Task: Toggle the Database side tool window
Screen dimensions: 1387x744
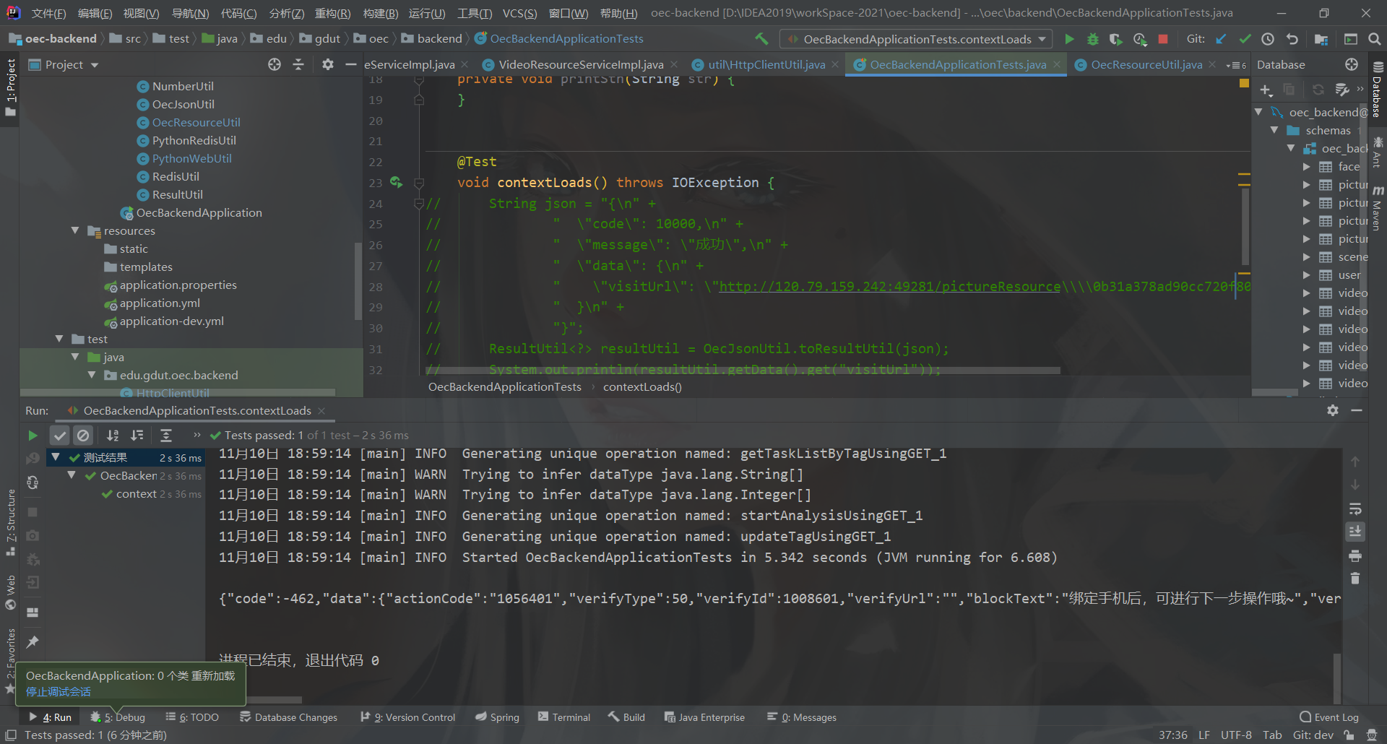Action: [1378, 90]
